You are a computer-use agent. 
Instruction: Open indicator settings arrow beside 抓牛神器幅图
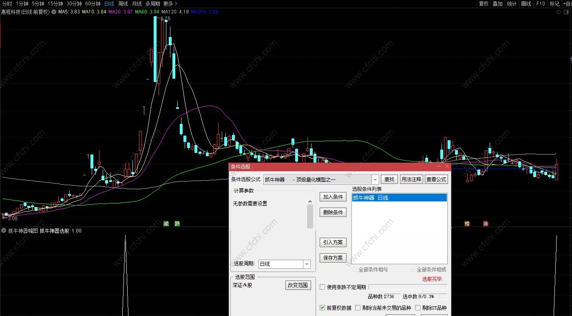click(4, 230)
